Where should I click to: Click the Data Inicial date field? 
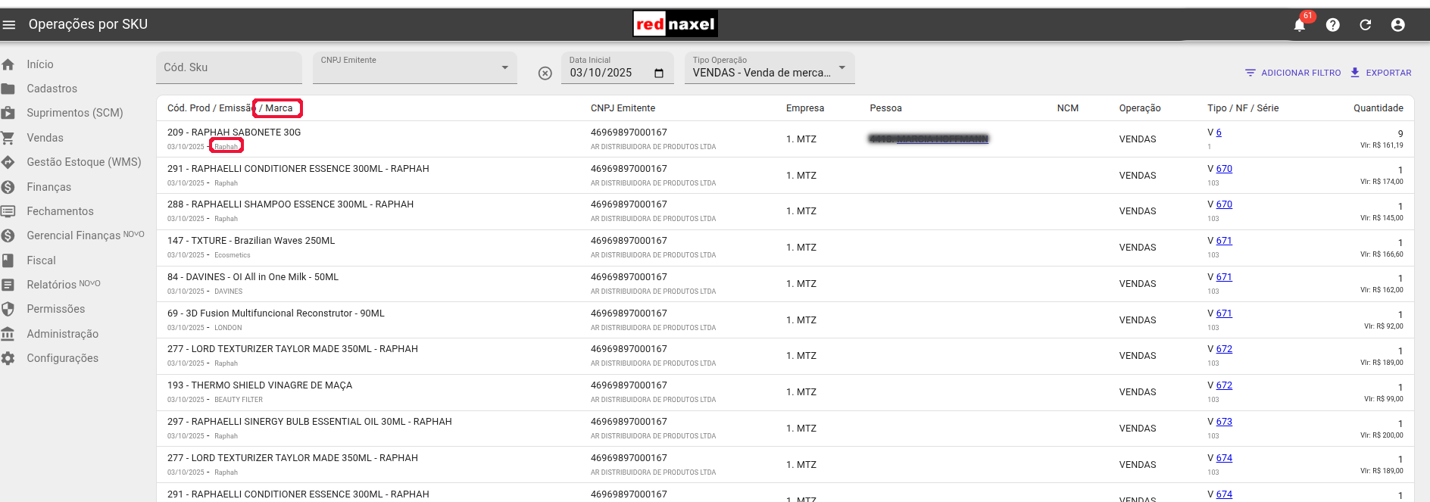point(617,68)
